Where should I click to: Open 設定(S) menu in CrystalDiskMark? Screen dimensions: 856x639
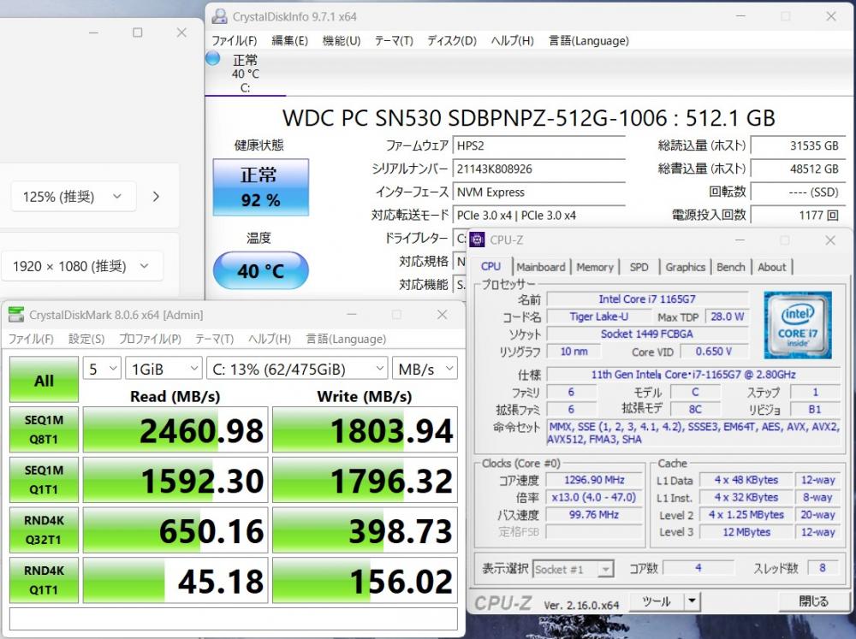(86, 339)
